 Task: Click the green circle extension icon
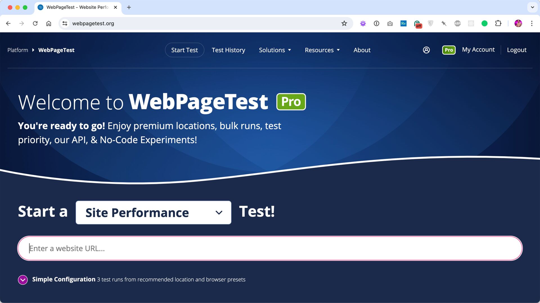(485, 24)
